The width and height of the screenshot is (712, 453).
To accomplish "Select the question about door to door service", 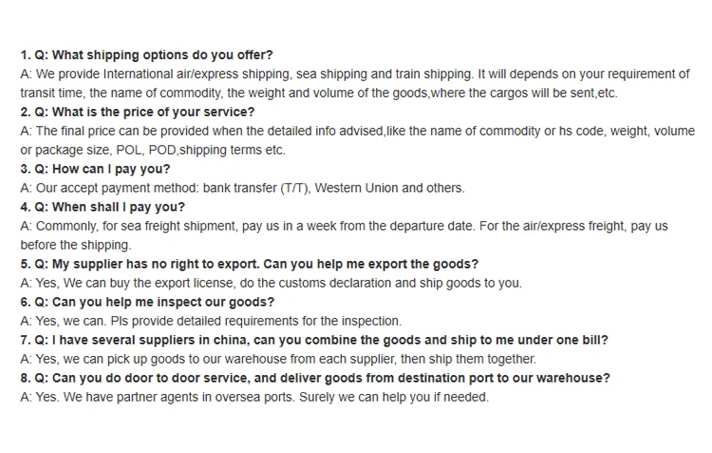I will coord(315,378).
